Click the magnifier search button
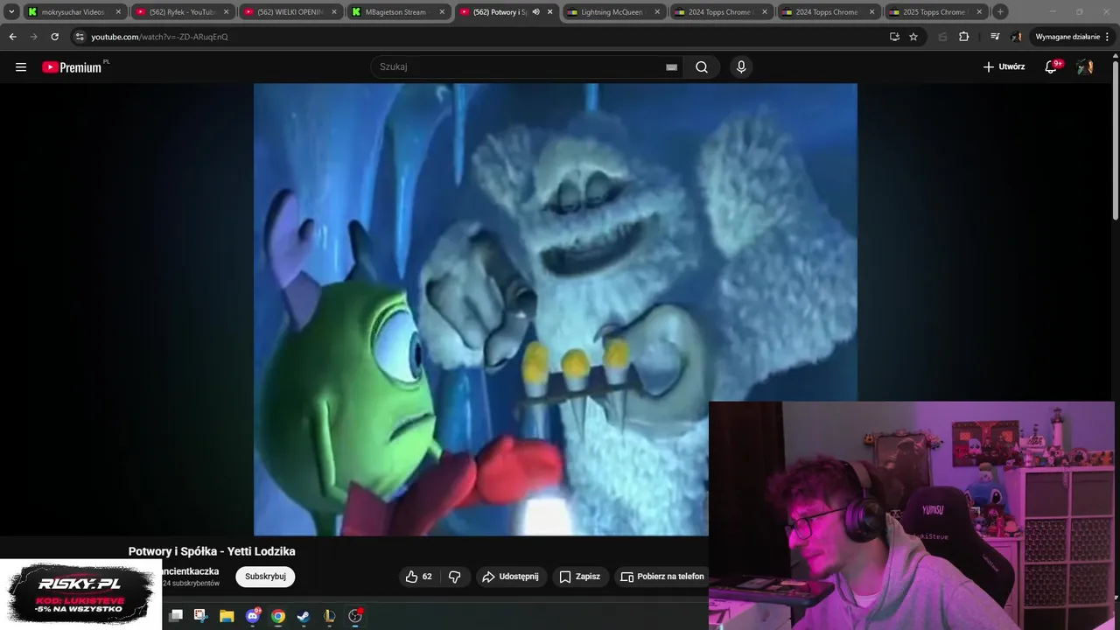The width and height of the screenshot is (1120, 630). 702,67
